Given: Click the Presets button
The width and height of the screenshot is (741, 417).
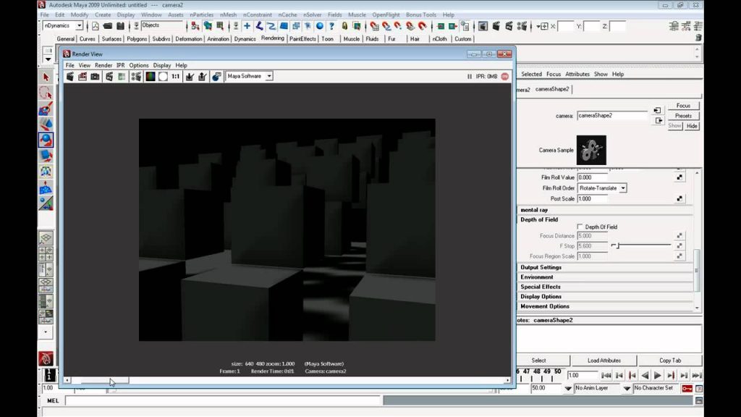Looking at the screenshot, I should (x=683, y=116).
